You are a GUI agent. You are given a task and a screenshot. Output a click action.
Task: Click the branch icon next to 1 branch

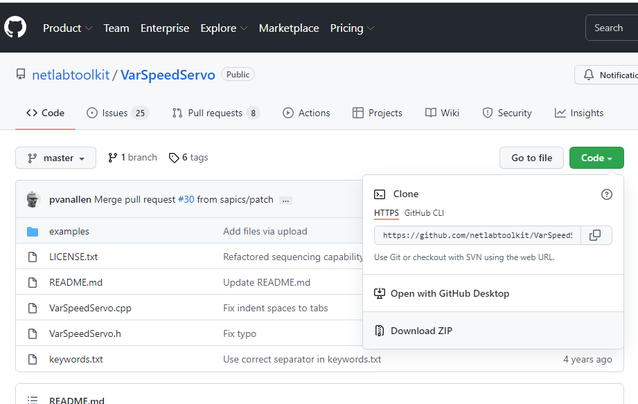point(113,158)
